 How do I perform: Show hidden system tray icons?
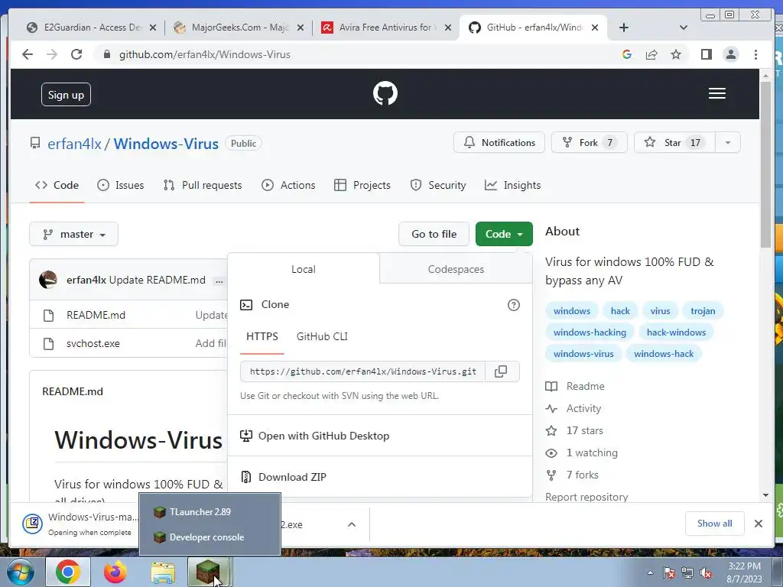tap(650, 572)
